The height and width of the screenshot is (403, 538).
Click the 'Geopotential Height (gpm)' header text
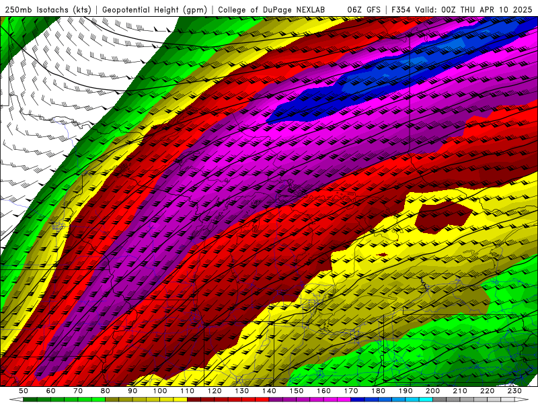(x=155, y=9)
